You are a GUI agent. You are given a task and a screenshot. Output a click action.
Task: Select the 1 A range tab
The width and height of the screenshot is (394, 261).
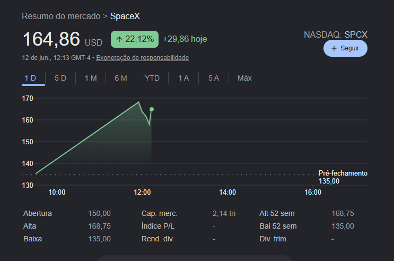pyautogui.click(x=183, y=78)
